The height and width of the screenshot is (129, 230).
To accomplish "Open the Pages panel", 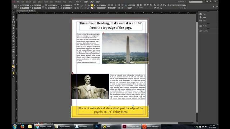I will point(203,14).
